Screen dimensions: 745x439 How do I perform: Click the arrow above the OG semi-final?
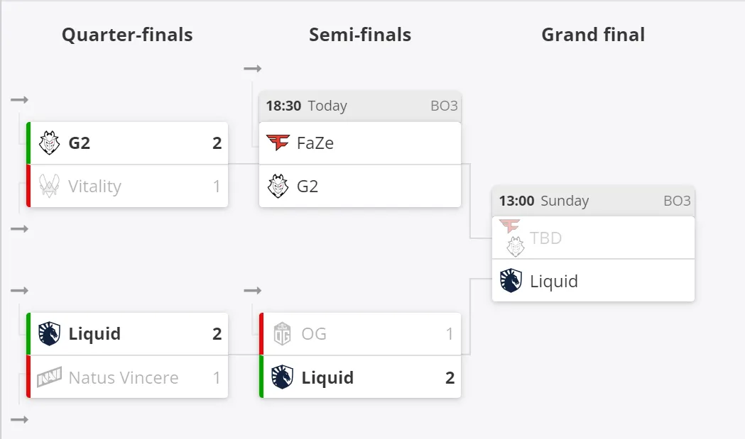click(x=253, y=291)
